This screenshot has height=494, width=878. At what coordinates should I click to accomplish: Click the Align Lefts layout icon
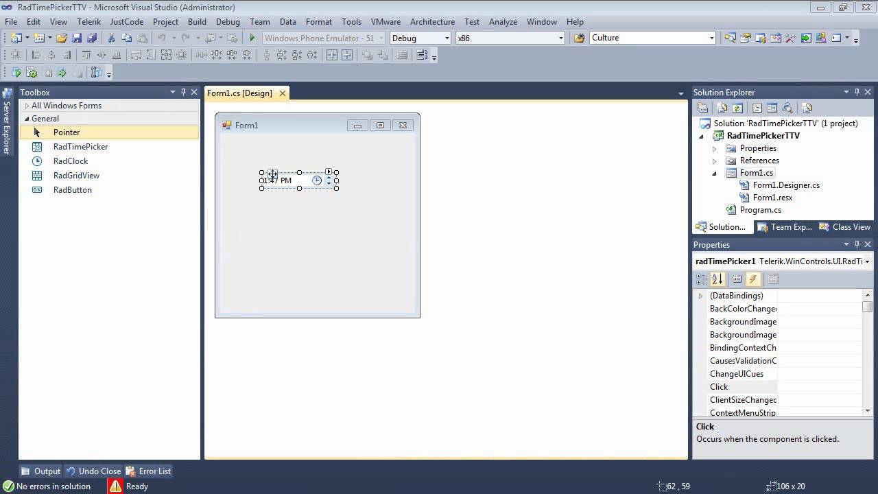pyautogui.click(x=36, y=56)
